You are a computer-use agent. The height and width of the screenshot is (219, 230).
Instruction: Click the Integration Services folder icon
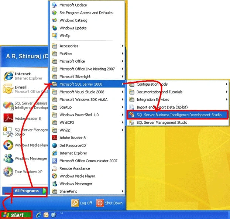(x=131, y=99)
